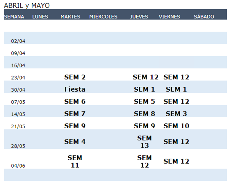Click the 14/05 week date

click(x=18, y=114)
